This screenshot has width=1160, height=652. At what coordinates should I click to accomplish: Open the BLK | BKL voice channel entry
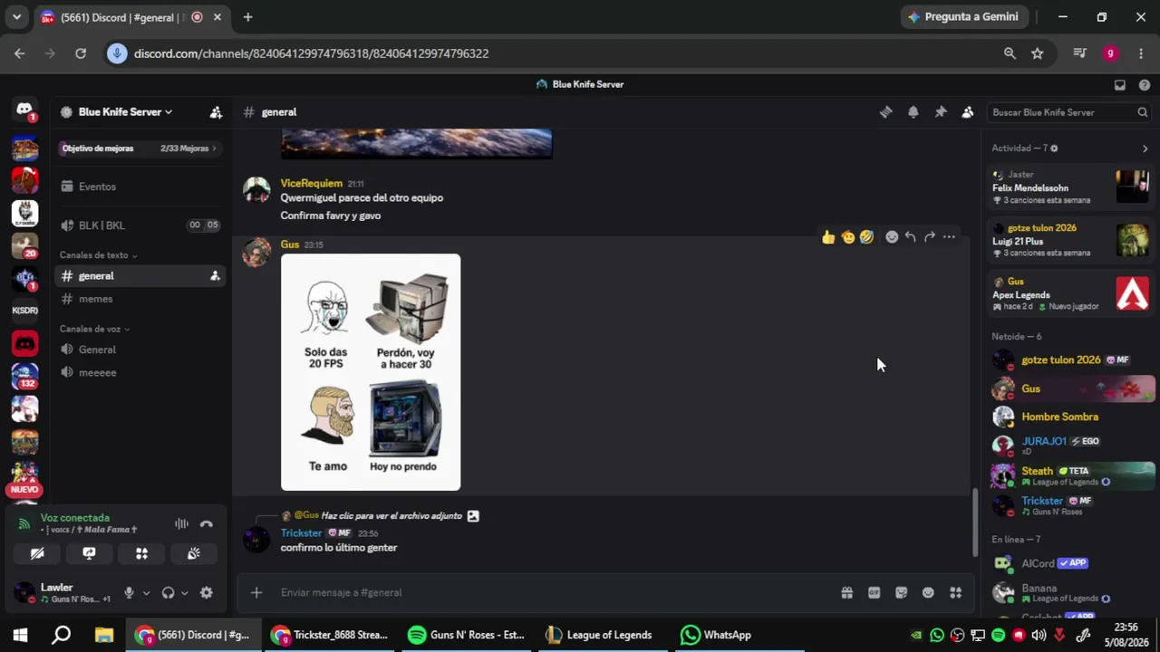140,225
